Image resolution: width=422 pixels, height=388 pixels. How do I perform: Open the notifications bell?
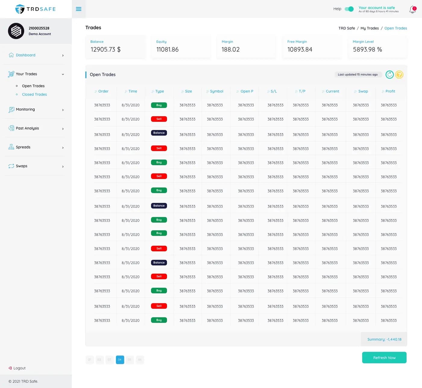point(412,10)
